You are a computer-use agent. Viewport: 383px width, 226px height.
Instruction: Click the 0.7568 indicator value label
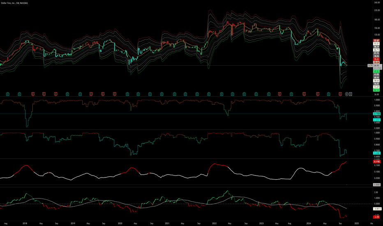click(x=377, y=114)
